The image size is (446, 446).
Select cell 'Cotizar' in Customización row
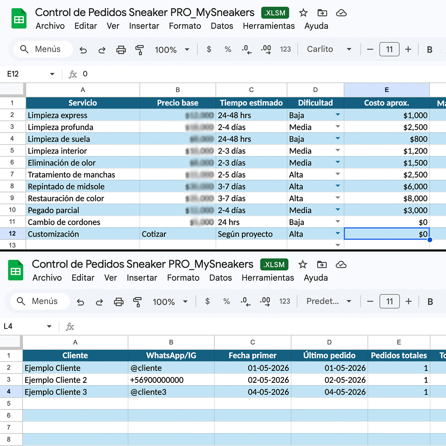pos(178,234)
